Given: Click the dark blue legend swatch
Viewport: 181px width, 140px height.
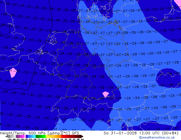Looking at the screenshot, I should [x=27, y=136].
